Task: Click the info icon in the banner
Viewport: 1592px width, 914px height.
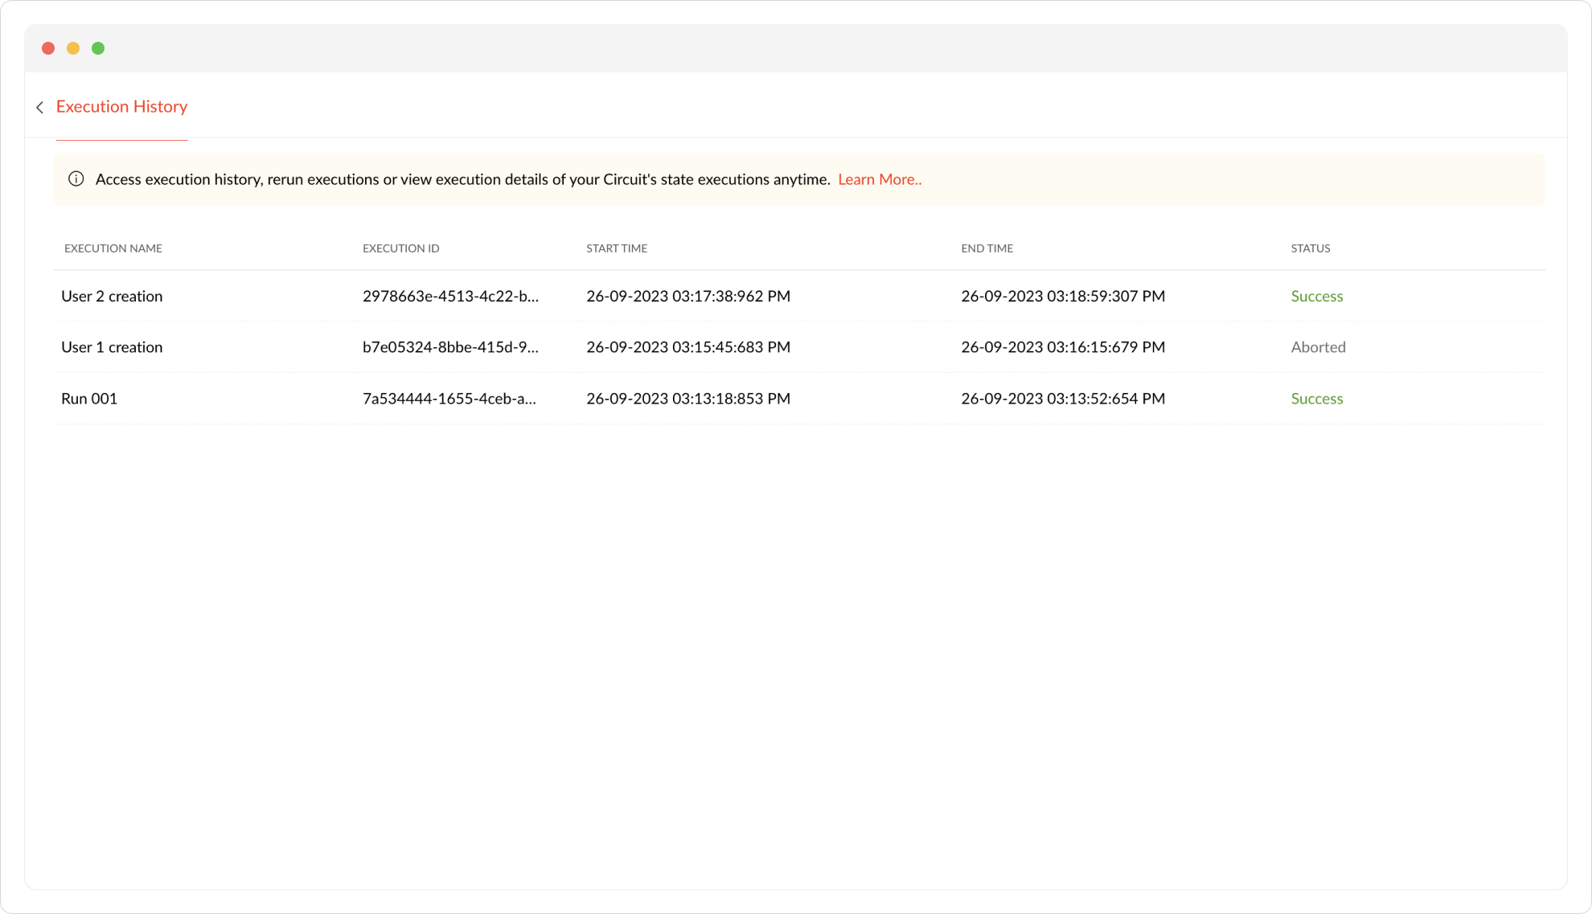Action: click(x=76, y=179)
